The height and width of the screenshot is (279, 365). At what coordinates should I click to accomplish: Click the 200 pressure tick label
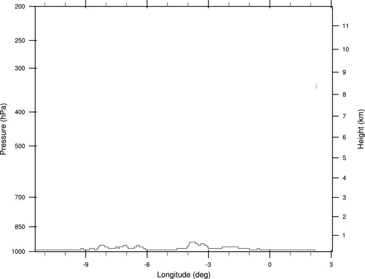pos(20,6)
